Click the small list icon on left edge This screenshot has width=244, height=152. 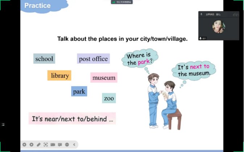pos(3,125)
